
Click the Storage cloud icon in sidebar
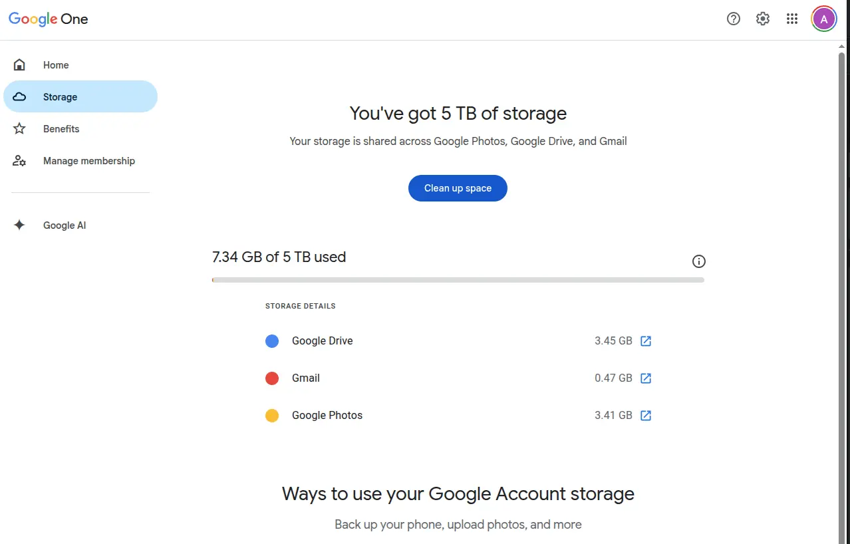[x=19, y=96]
